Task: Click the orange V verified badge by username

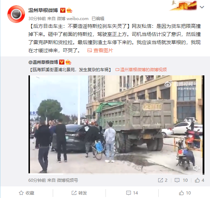Action: [63, 10]
